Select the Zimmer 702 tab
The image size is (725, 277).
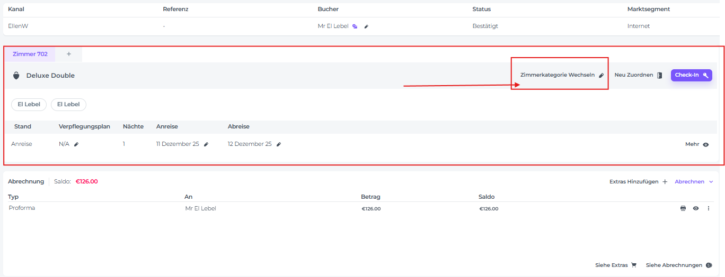coord(30,54)
